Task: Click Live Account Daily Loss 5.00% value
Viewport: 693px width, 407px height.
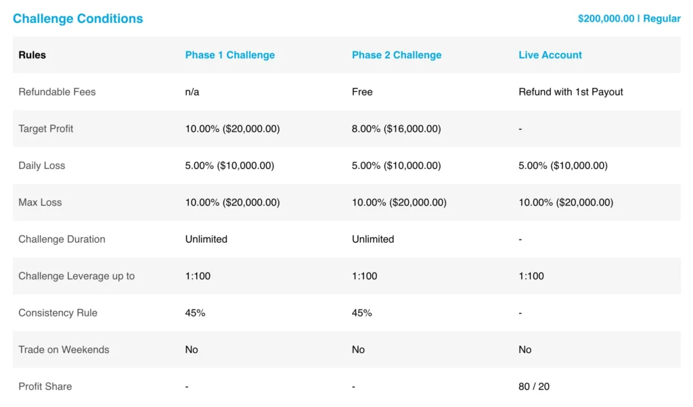Action: 563,166
